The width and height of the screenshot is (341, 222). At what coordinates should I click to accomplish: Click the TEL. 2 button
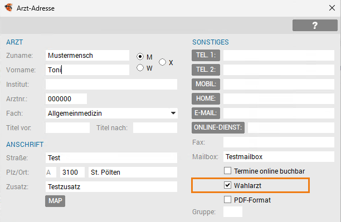(206, 70)
